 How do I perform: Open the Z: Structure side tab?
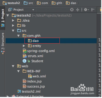click(3, 44)
